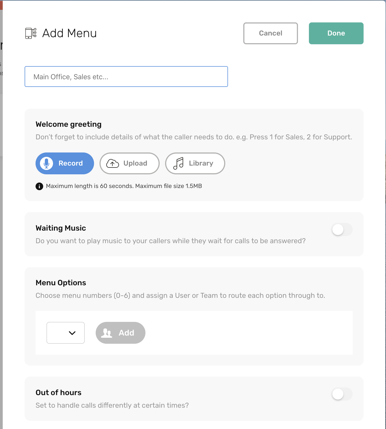Click the Main Office name input field
This screenshot has height=429, width=386.
pyautogui.click(x=126, y=77)
